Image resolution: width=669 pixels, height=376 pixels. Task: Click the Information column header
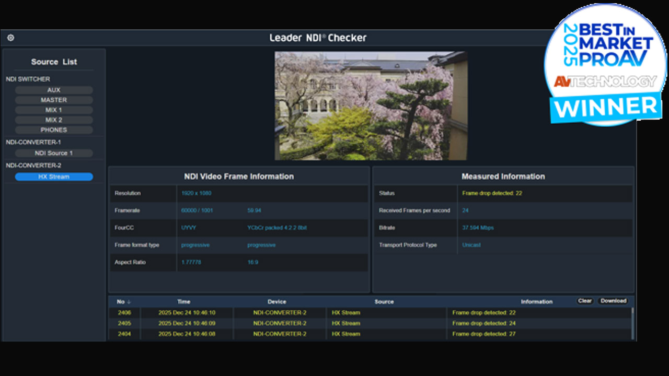click(x=537, y=301)
